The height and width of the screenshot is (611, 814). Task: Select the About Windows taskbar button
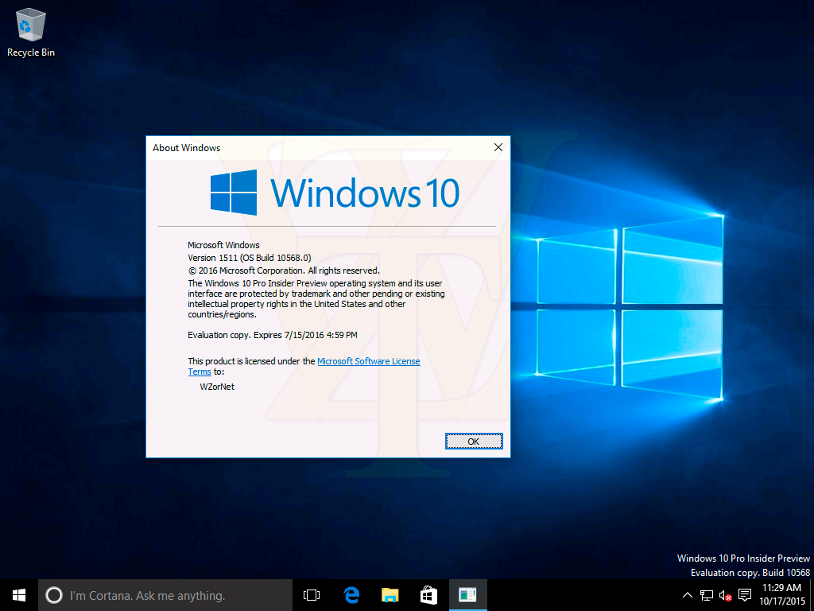[x=467, y=595]
